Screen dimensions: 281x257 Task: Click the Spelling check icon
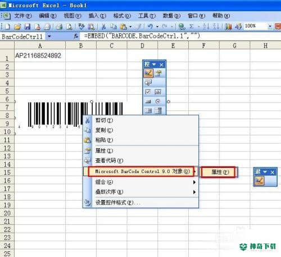pyautogui.click(x=81, y=26)
